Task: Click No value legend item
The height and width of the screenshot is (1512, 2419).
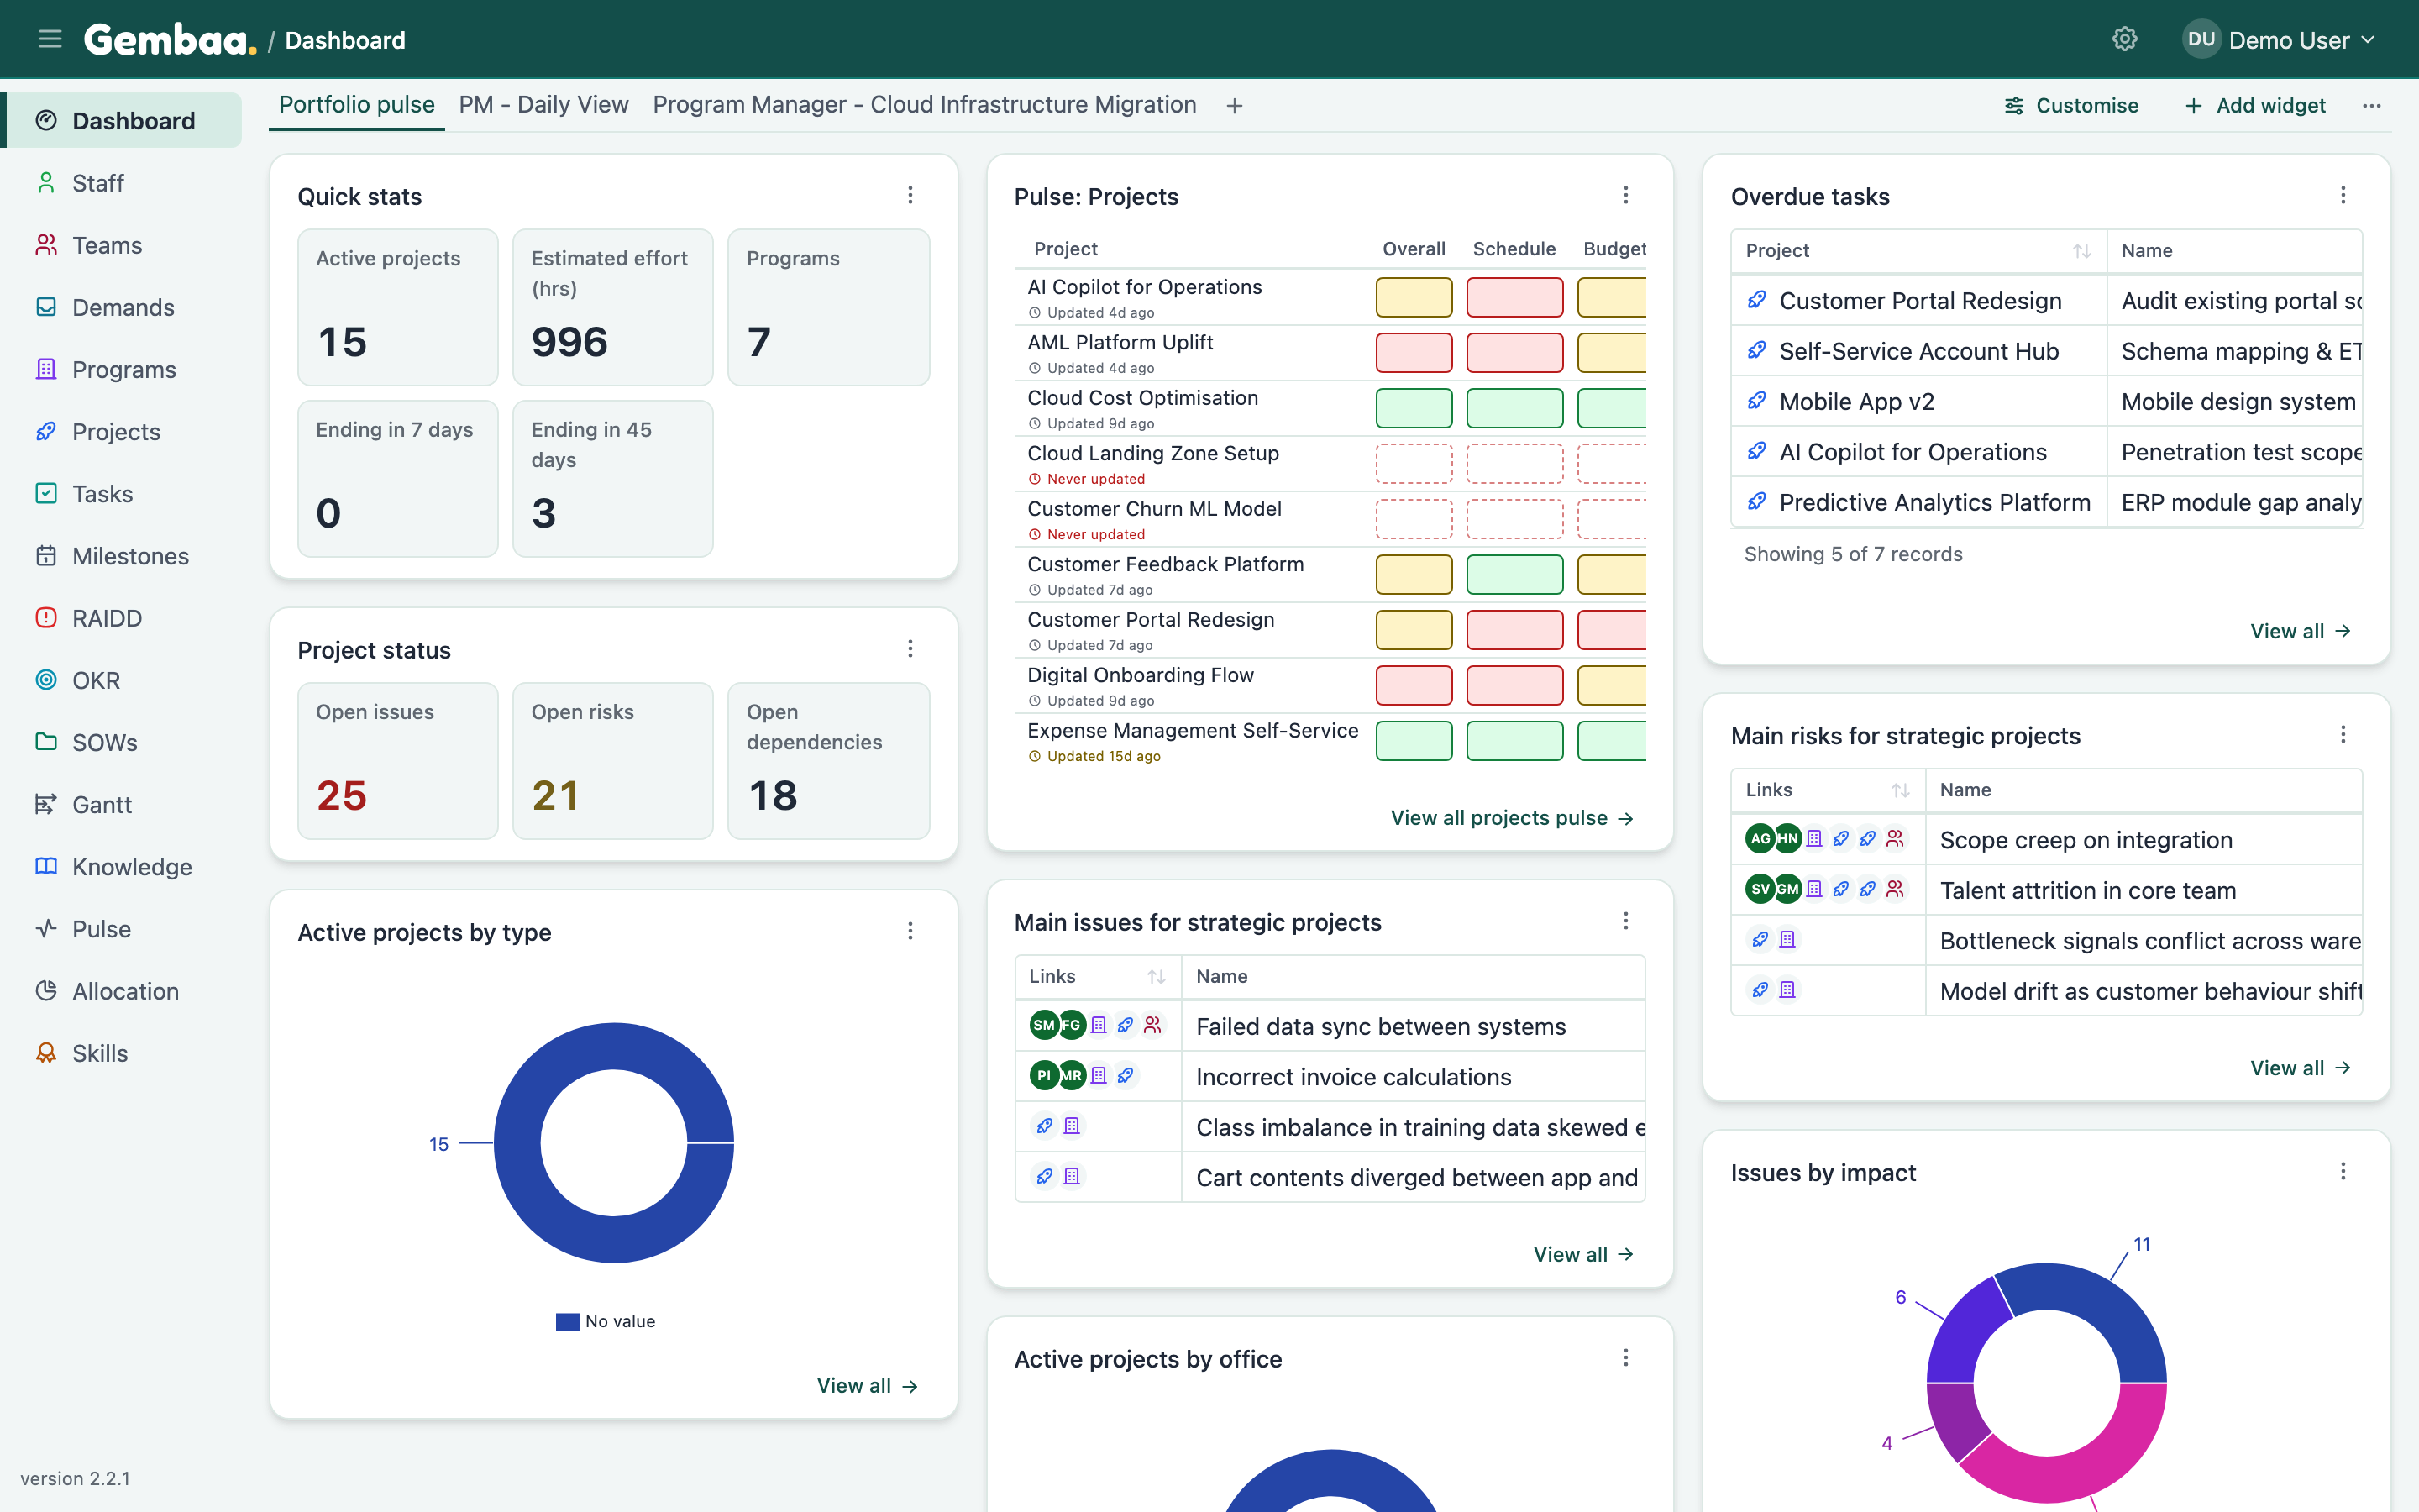Action: pyautogui.click(x=606, y=1321)
